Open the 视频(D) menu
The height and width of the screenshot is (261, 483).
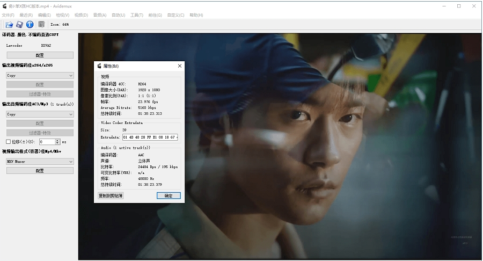click(82, 15)
